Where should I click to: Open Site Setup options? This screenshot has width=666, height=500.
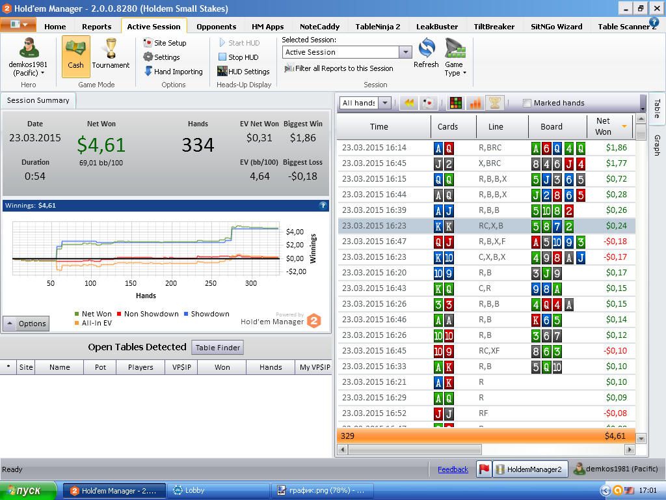pyautogui.click(x=165, y=43)
